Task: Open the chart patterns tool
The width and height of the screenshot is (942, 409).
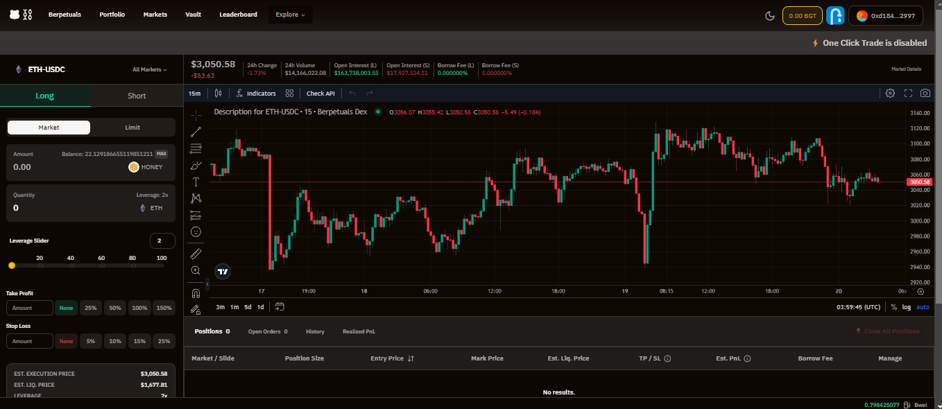Action: pyautogui.click(x=196, y=198)
